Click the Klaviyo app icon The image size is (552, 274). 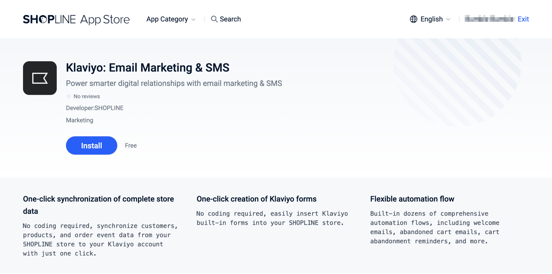coord(40,78)
